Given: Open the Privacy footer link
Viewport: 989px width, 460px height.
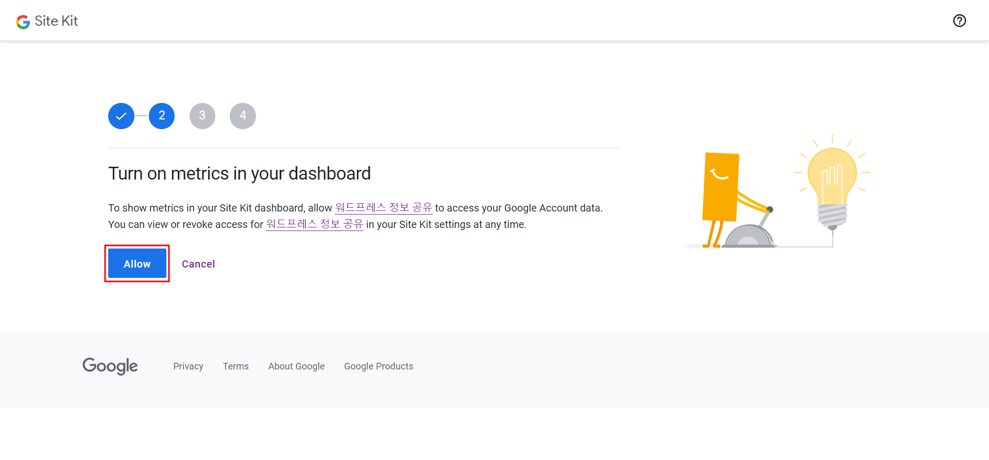Looking at the screenshot, I should [188, 366].
